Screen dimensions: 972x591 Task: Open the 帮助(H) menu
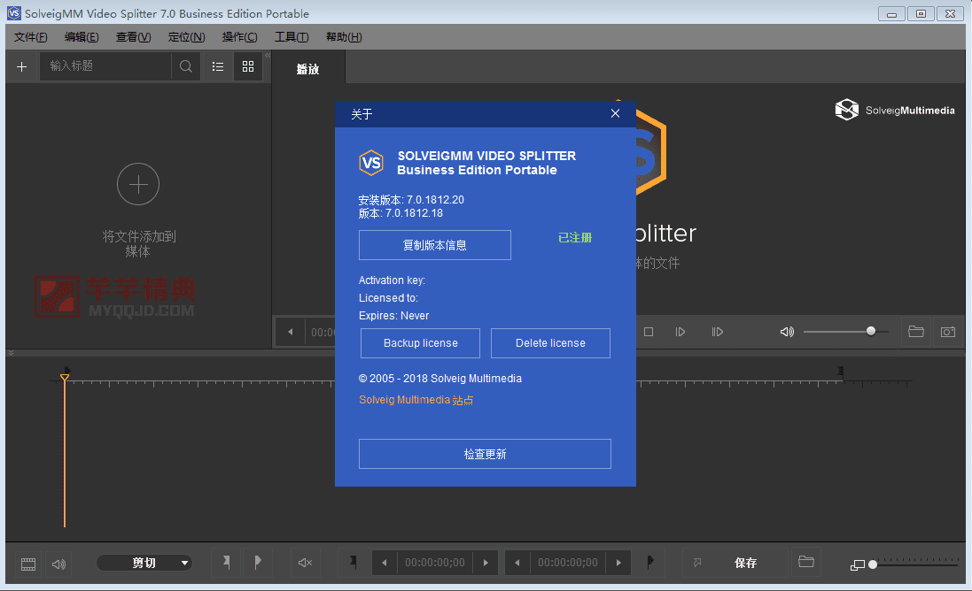[344, 37]
